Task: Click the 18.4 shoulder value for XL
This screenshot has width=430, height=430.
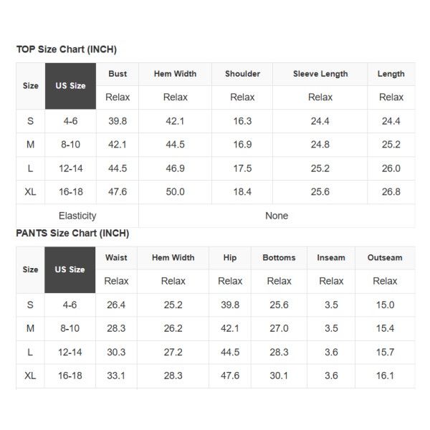Action: click(x=242, y=192)
